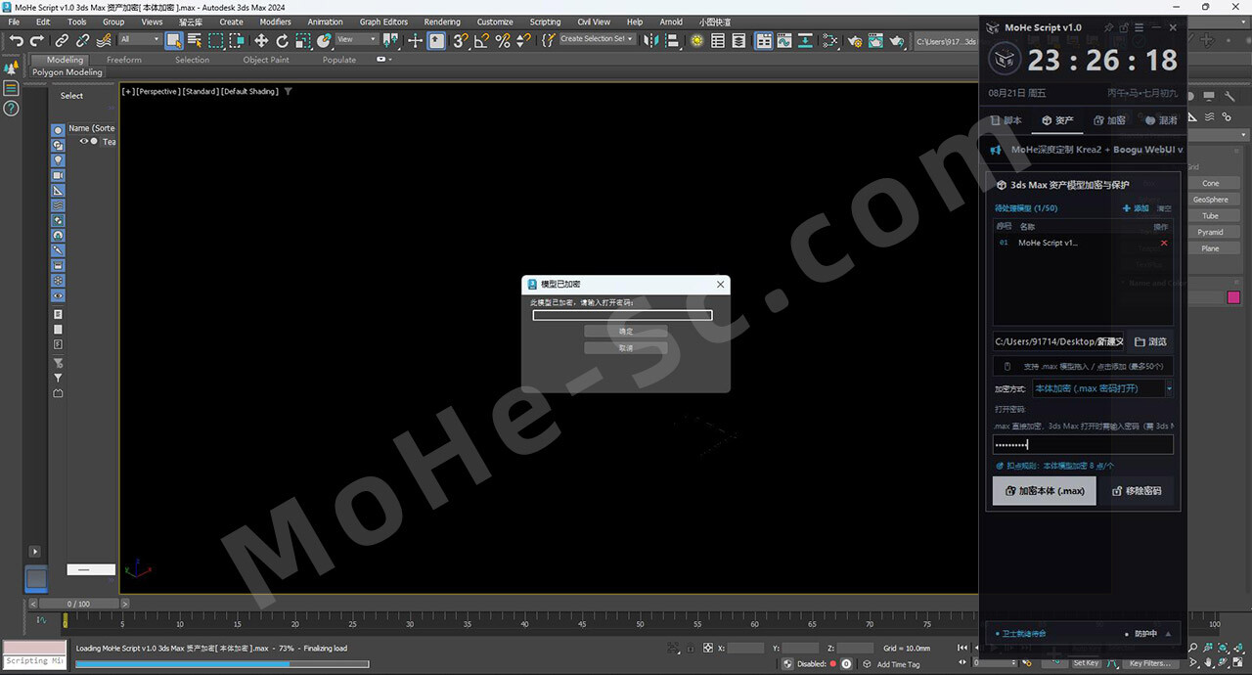Open the Modifiers menu

pyautogui.click(x=275, y=22)
